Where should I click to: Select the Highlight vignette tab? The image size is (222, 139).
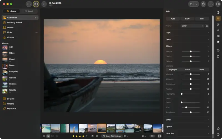[173, 69]
